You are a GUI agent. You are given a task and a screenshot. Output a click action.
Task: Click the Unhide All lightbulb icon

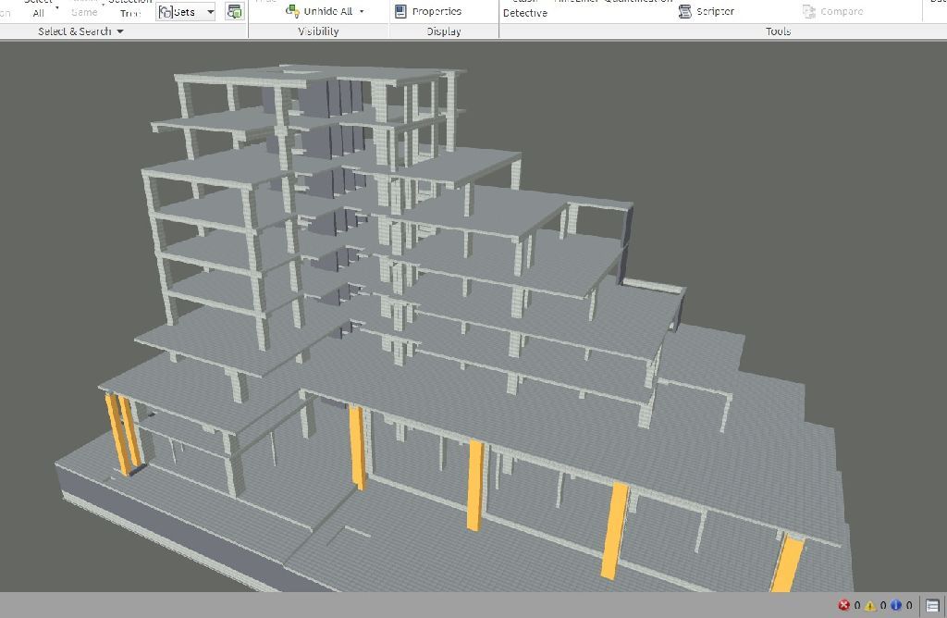point(292,11)
